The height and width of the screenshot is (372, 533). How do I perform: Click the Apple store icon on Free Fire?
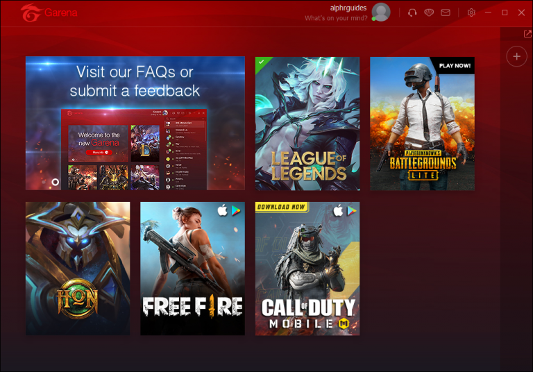click(x=222, y=210)
